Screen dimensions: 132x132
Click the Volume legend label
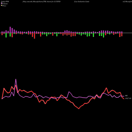click(5, 4)
